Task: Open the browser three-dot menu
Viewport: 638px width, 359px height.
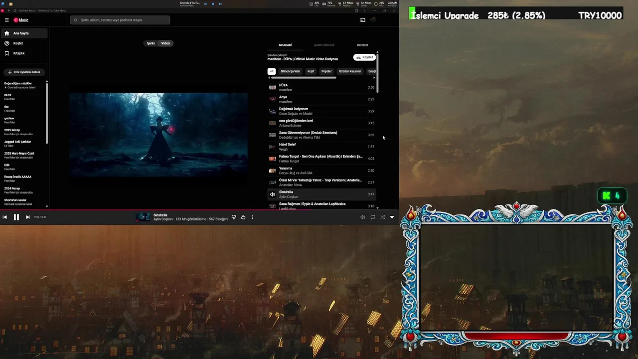Action: point(365,10)
